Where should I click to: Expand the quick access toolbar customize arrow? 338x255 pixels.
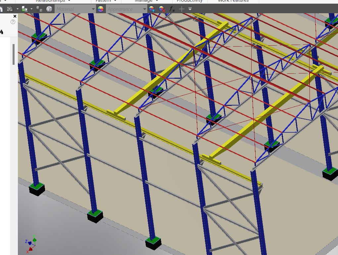[190, 9]
